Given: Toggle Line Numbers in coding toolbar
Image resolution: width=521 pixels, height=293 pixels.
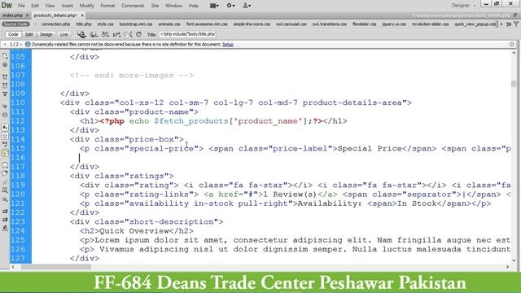Looking at the screenshot, I should [5, 128].
